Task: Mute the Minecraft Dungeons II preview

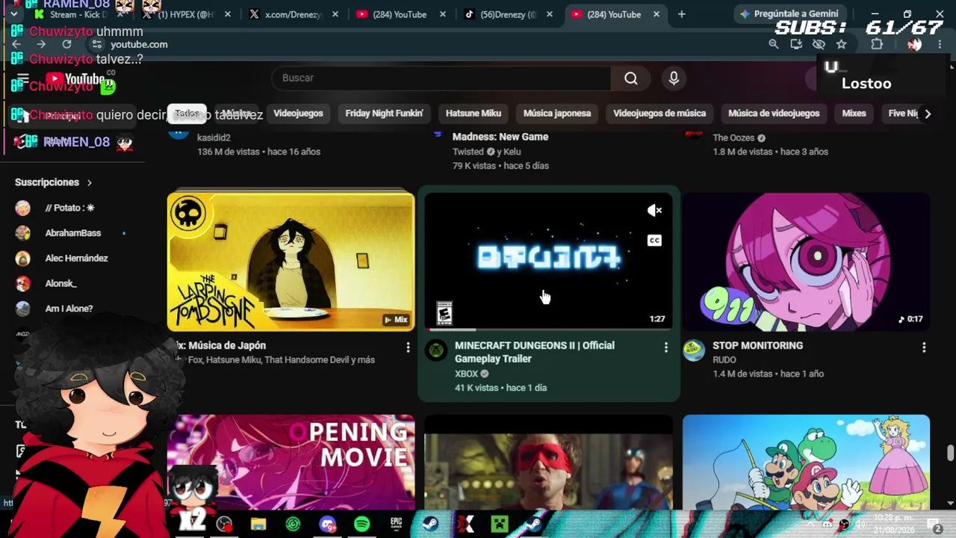Action: pyautogui.click(x=654, y=211)
